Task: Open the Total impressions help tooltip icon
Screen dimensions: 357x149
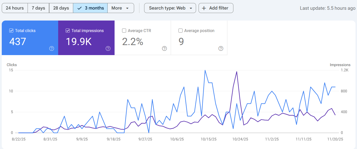Action: point(108,49)
